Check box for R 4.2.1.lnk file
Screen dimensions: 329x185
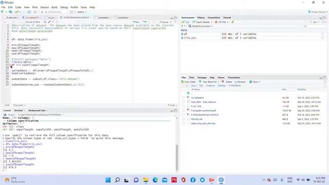[x=183, y=106]
